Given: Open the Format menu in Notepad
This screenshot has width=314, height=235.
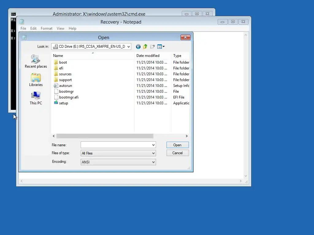Looking at the screenshot, I should pyautogui.click(x=47, y=28).
